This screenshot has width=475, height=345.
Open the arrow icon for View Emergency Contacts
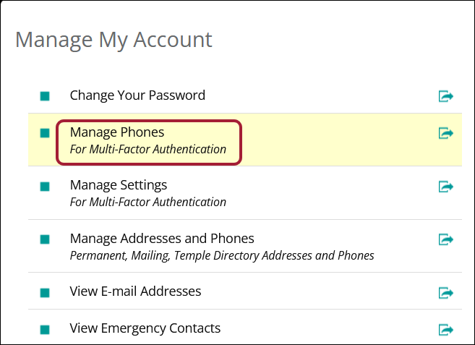[x=446, y=329]
